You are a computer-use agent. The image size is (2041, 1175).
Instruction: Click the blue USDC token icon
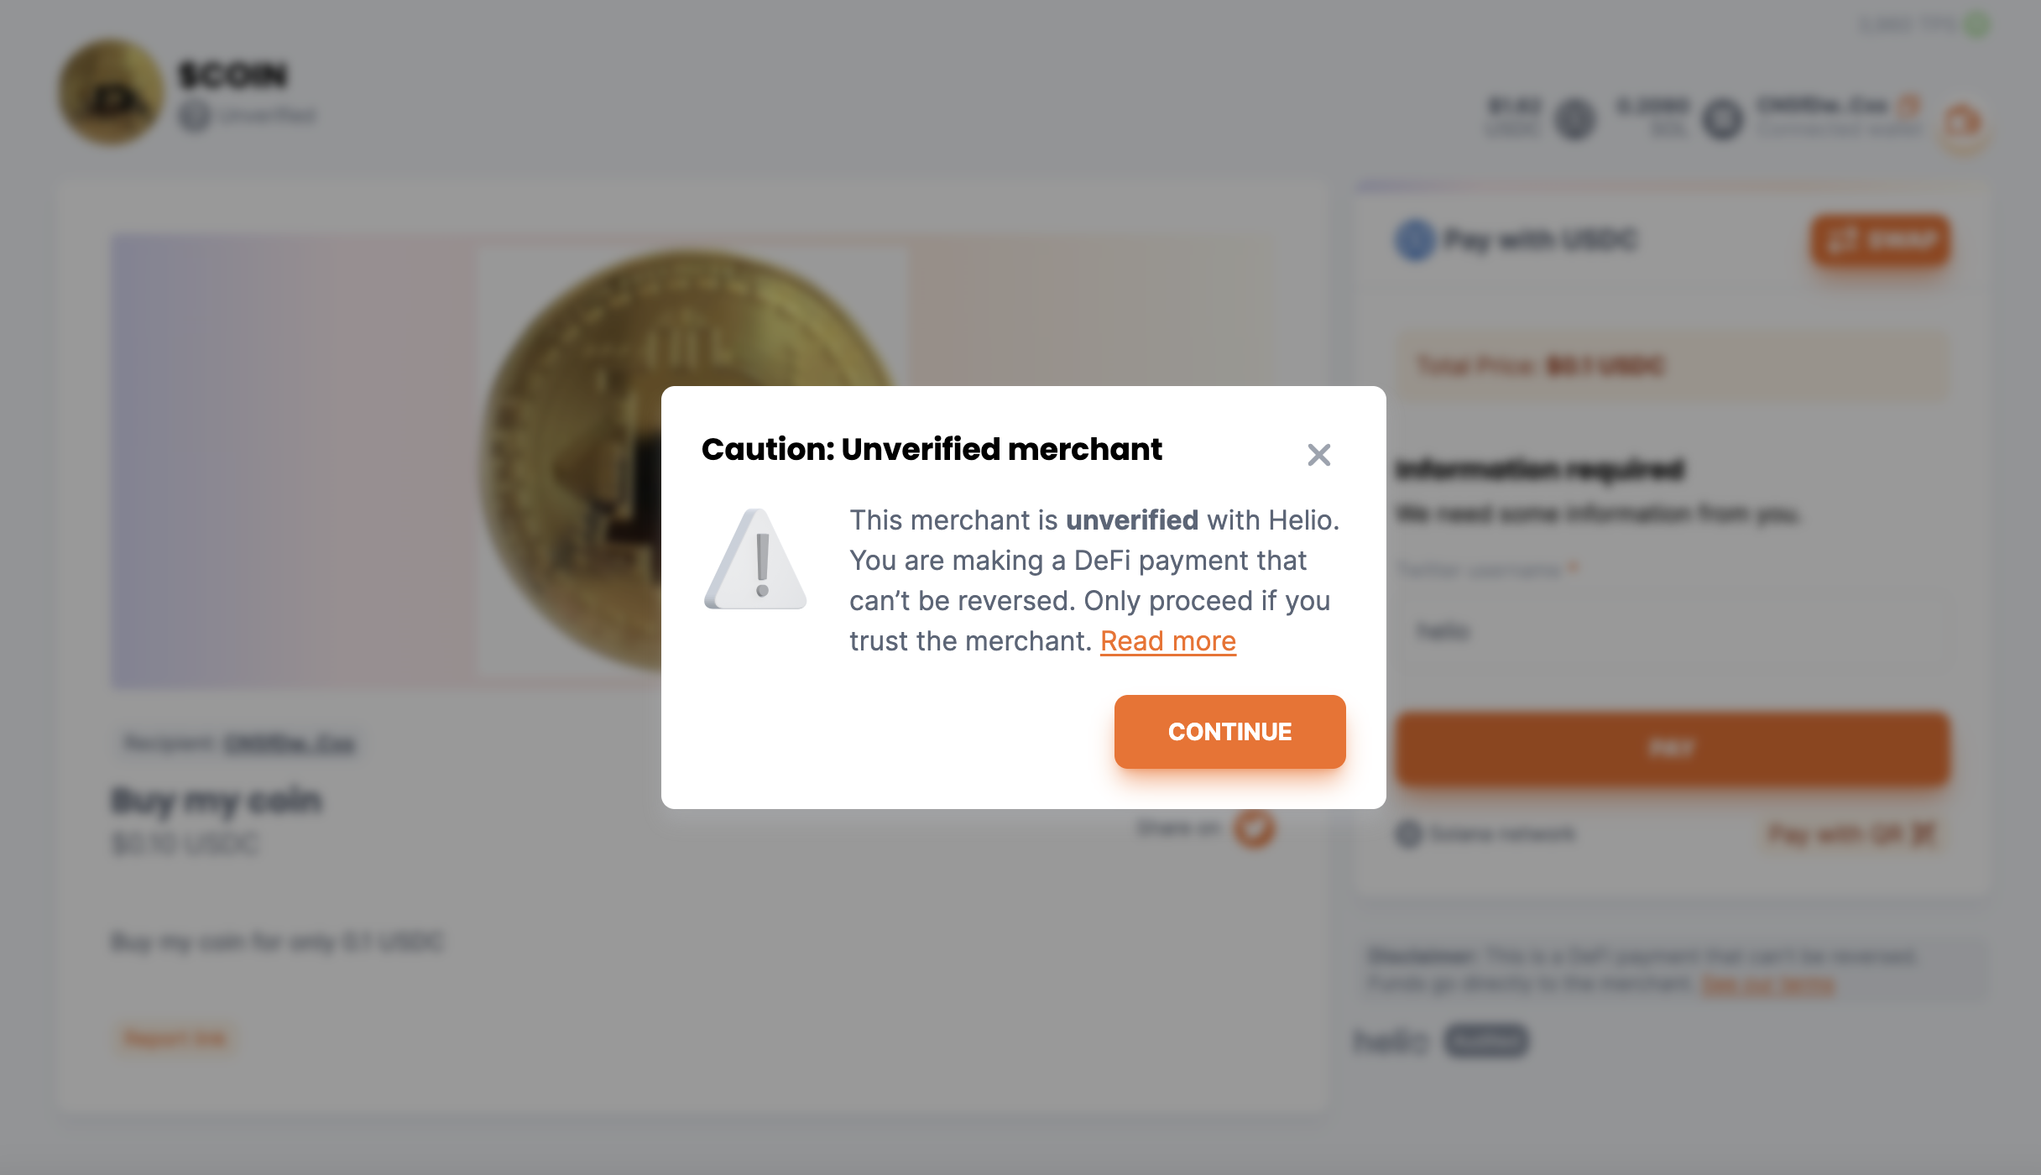[1415, 241]
